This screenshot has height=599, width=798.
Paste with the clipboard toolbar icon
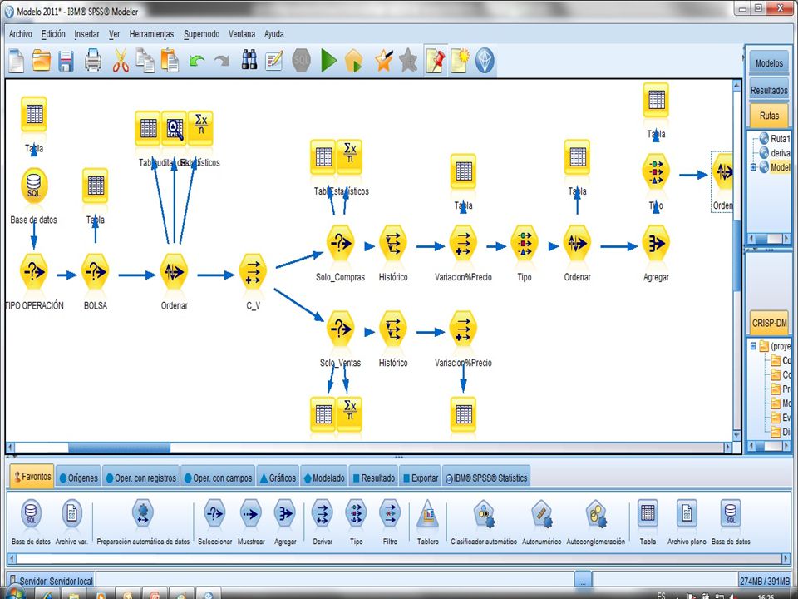pos(170,61)
